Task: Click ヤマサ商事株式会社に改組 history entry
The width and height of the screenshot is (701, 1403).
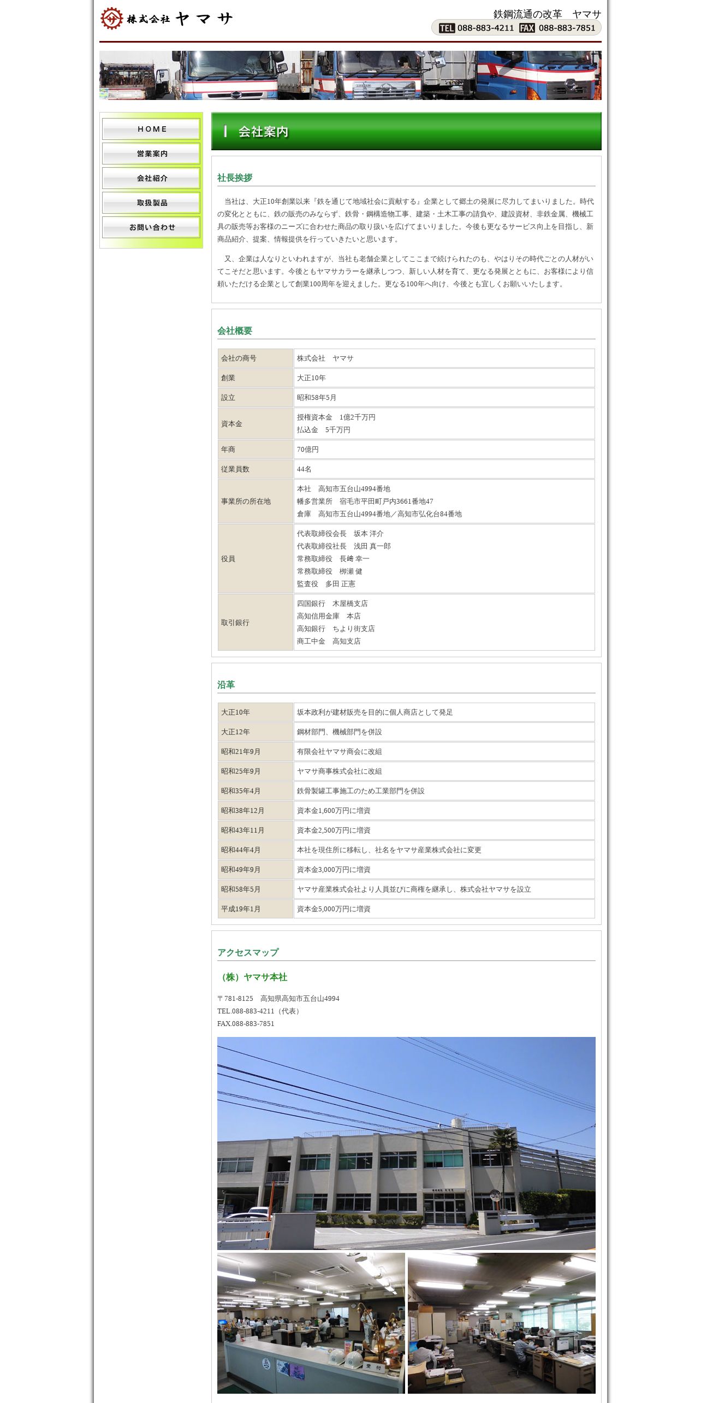Action: pos(340,771)
